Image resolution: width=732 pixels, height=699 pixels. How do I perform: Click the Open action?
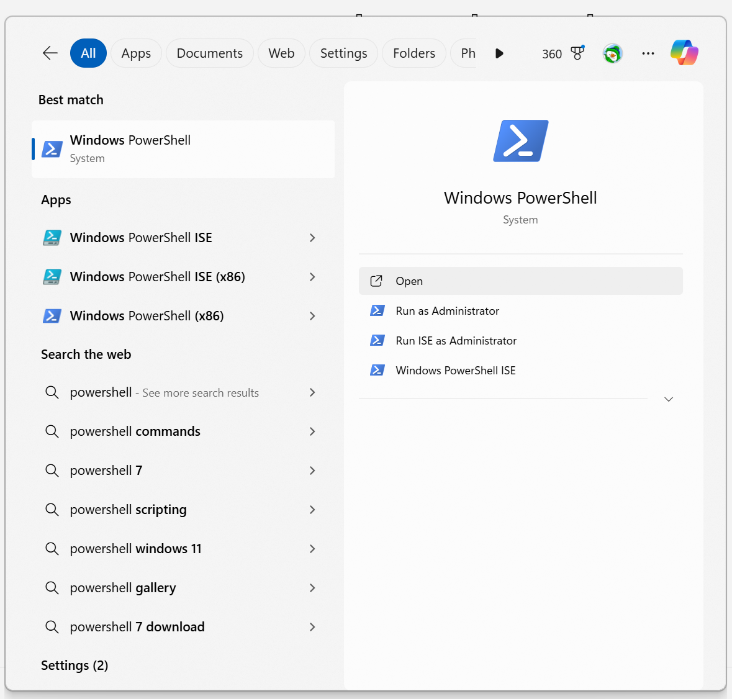tap(520, 281)
